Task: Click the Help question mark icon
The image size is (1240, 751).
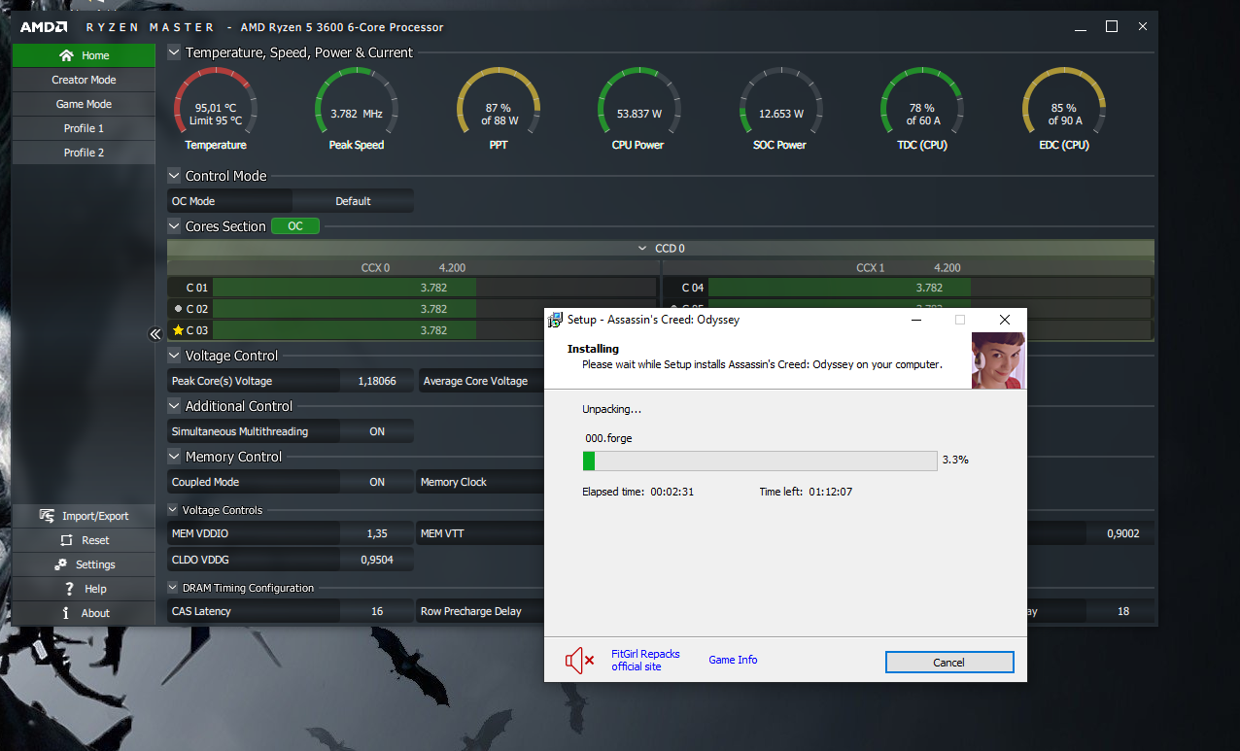Action: [69, 589]
